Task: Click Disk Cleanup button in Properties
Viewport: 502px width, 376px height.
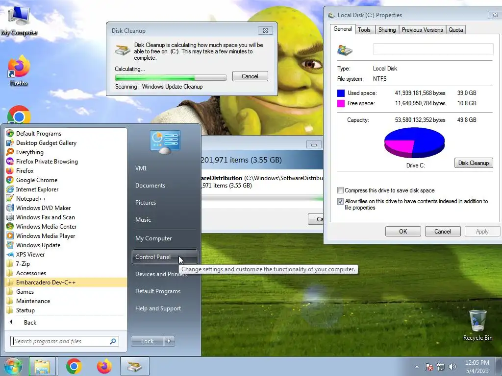Action: (474, 163)
